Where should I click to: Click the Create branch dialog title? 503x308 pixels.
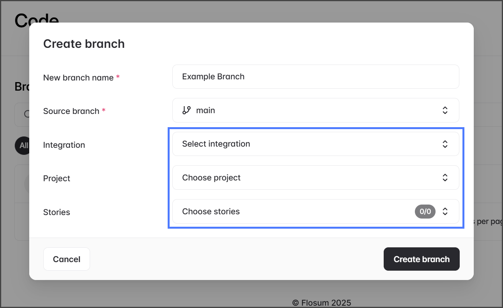[84, 44]
